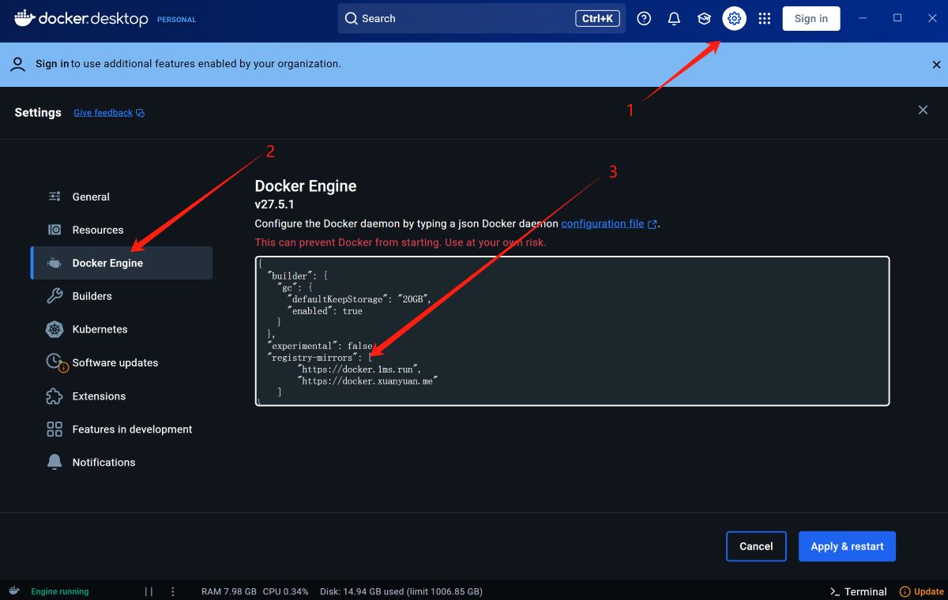This screenshot has width=948, height=600.
Task: Click the Builders wrench icon
Action: point(55,296)
